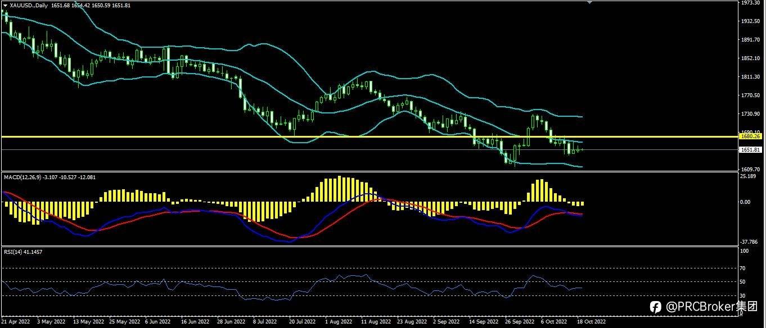
Task: Click the 23 Aug 2022 date label
Action: 412,322
